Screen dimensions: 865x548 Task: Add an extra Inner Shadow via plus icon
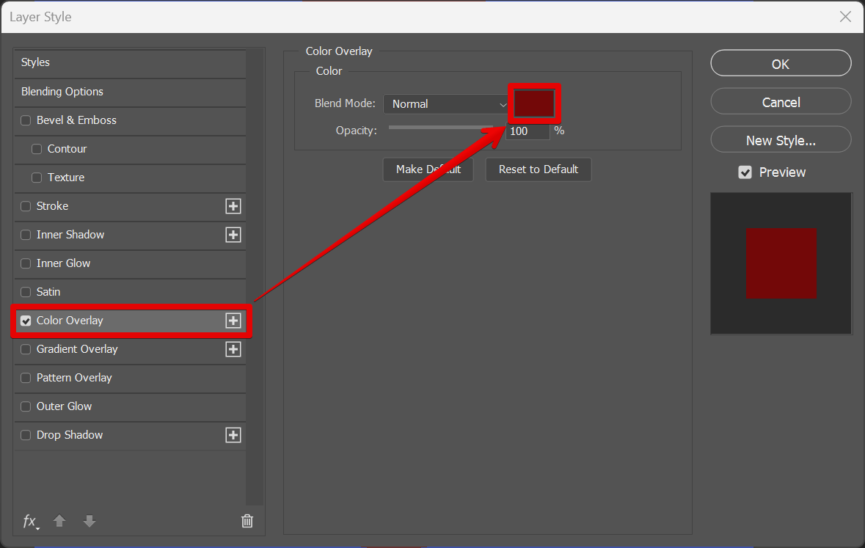(233, 235)
